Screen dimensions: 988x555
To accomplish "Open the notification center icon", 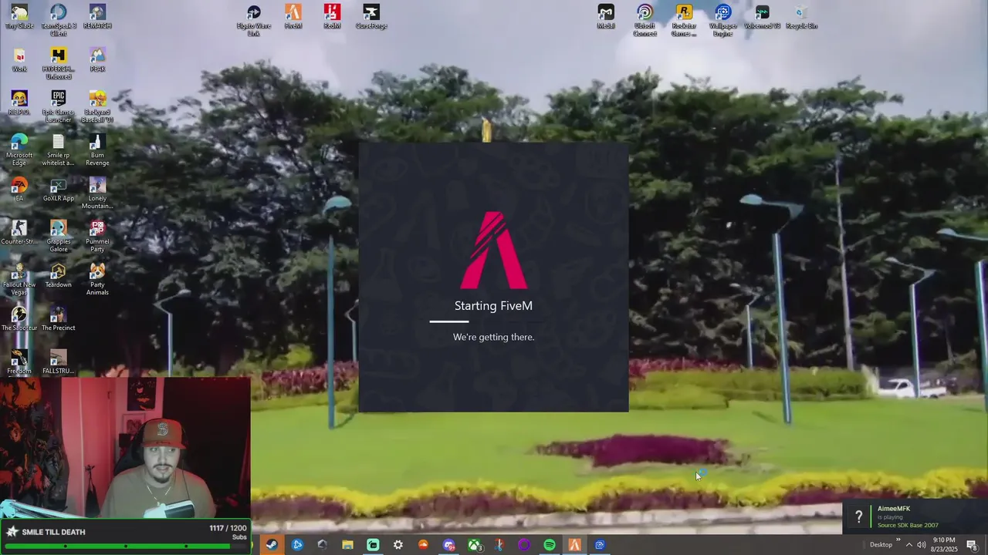I will click(x=972, y=545).
